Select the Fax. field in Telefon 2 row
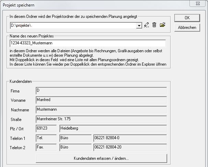208x167 pixels. tap(46, 147)
